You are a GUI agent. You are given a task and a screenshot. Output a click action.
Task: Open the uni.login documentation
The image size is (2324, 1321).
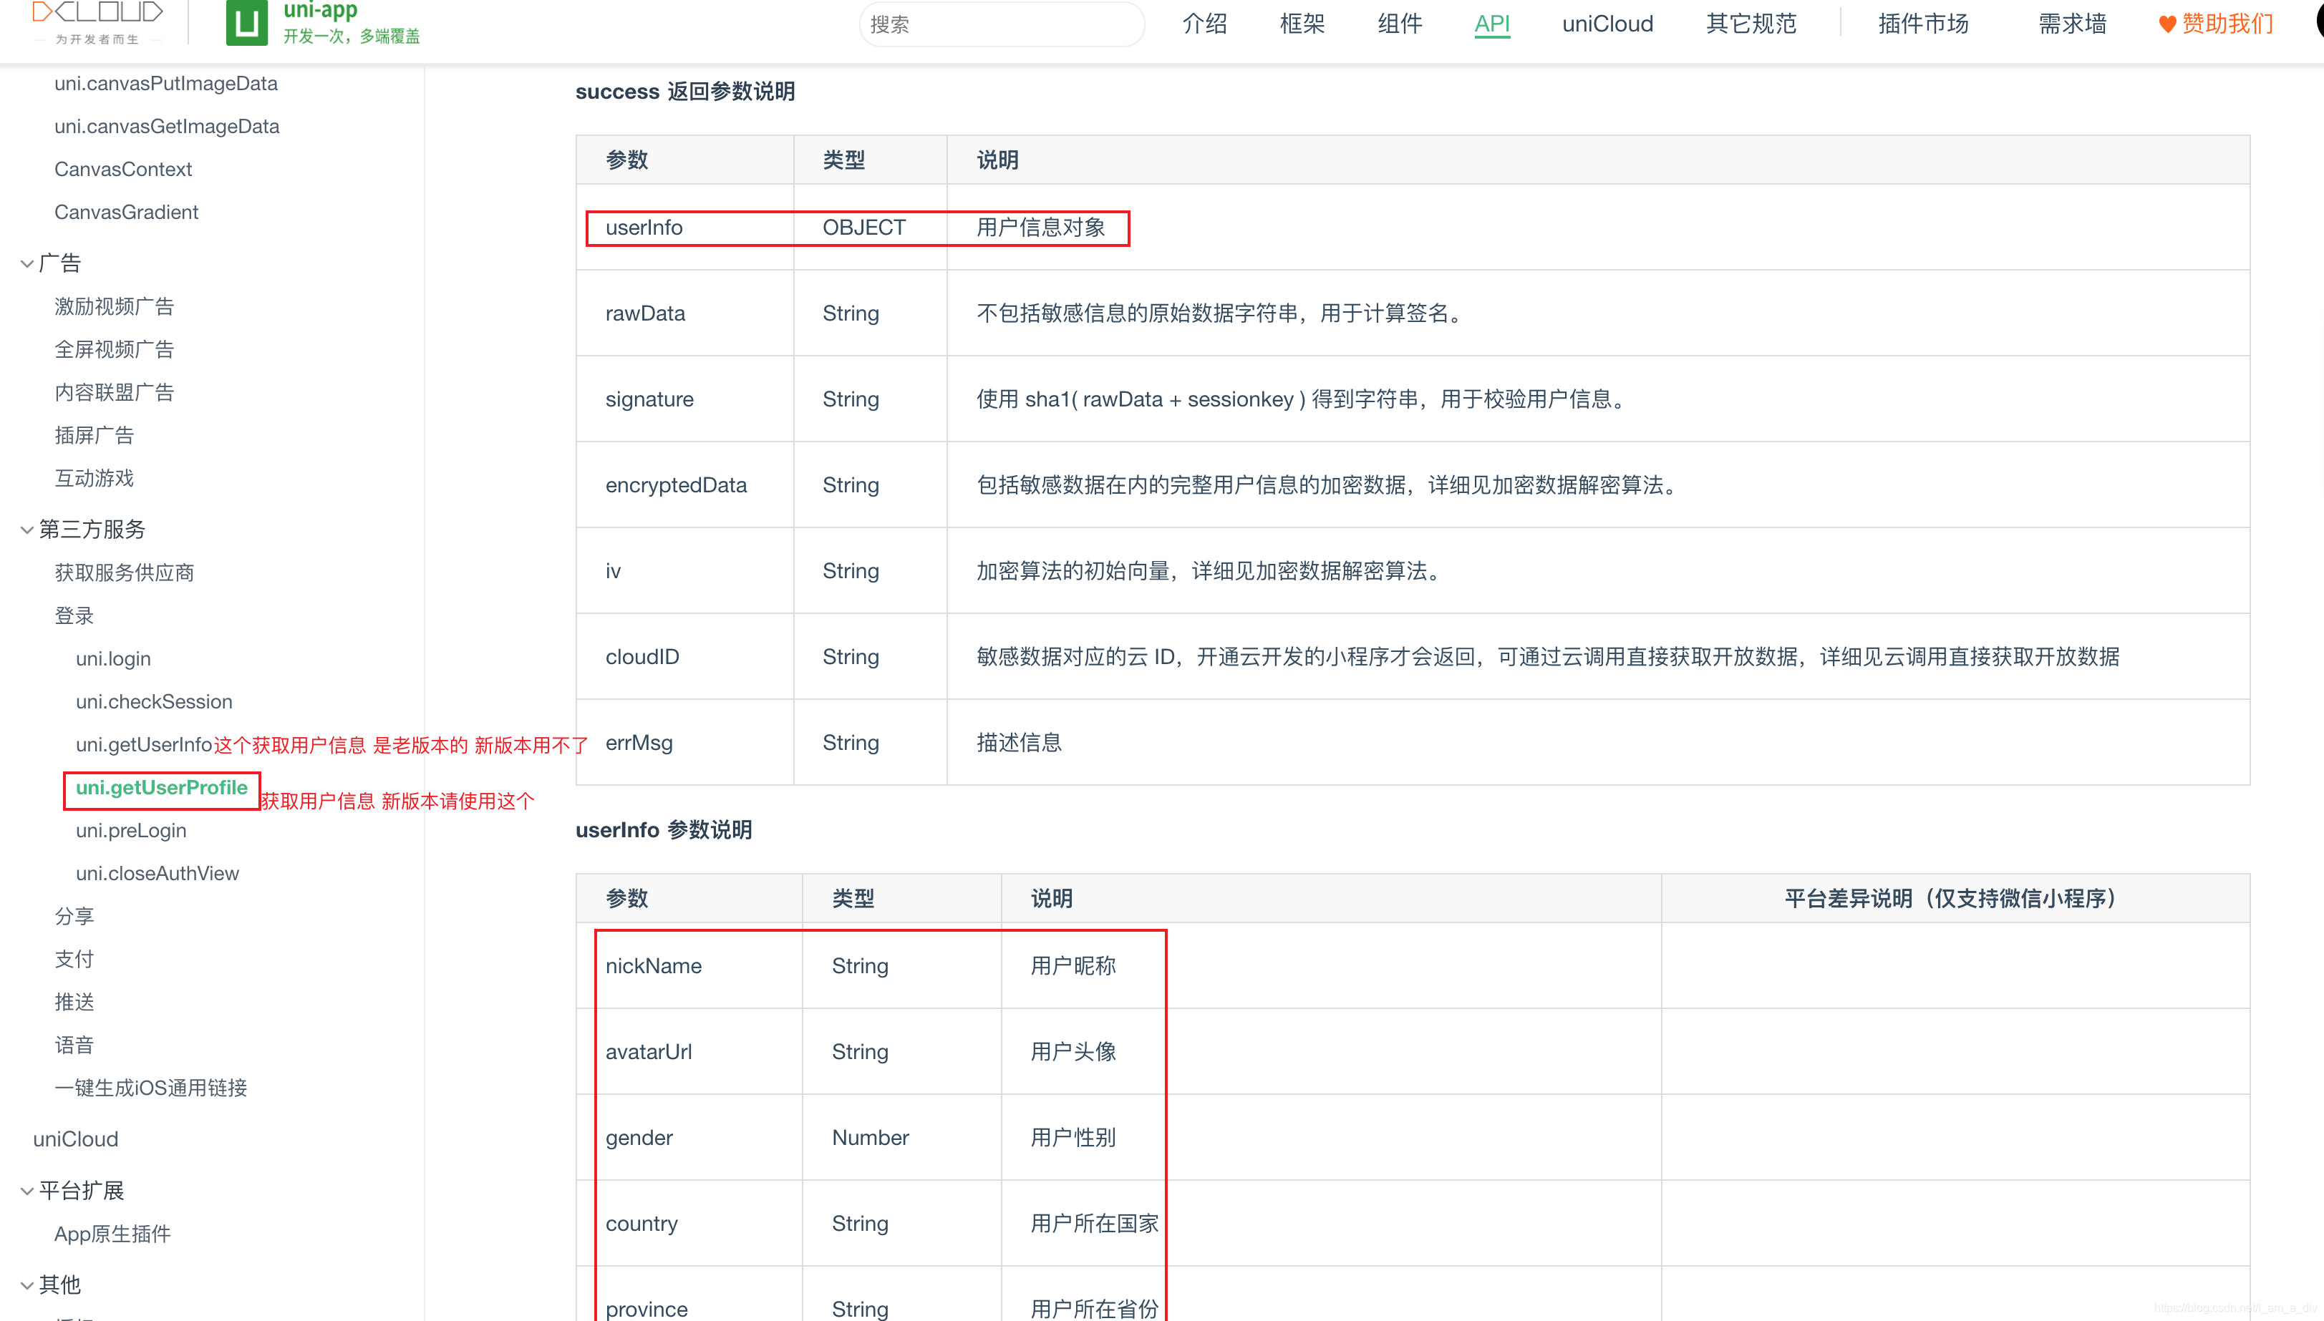coord(112,658)
